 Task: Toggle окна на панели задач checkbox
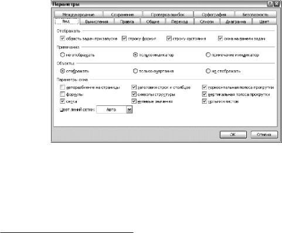[x=220, y=39]
